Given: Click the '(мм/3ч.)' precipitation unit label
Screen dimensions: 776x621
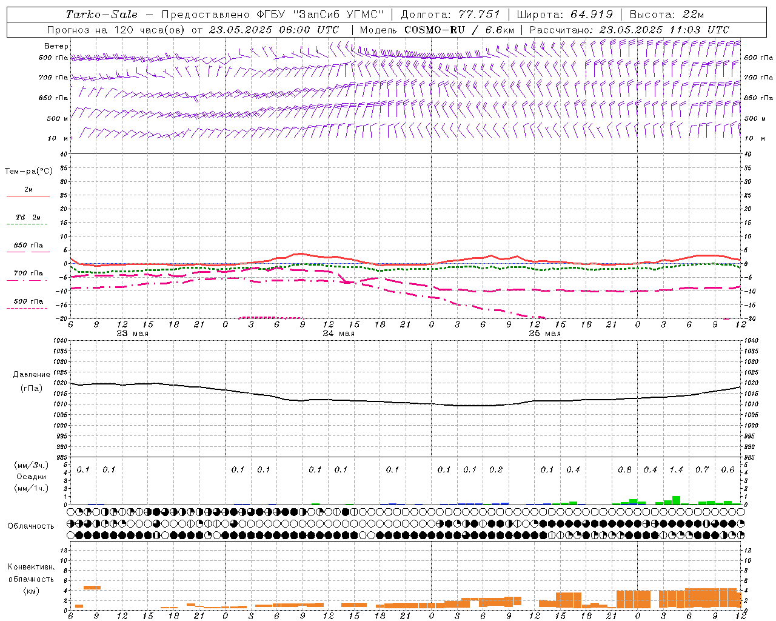Looking at the screenshot, I should click(x=32, y=465).
